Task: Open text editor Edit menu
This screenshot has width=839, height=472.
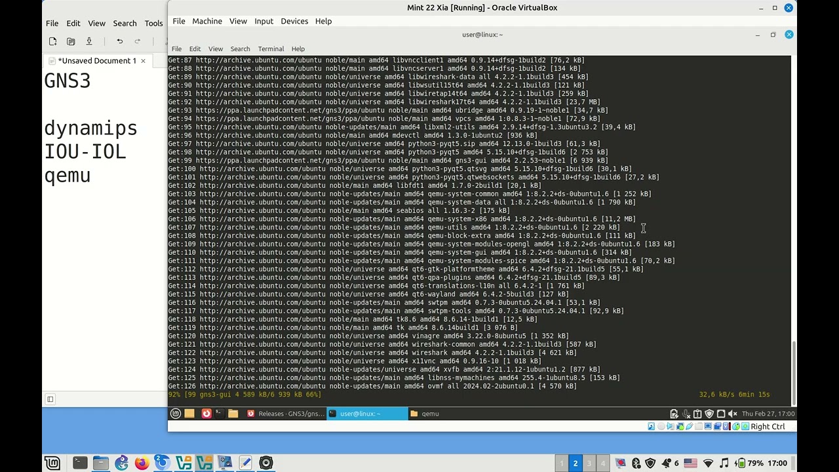Action: tap(73, 23)
